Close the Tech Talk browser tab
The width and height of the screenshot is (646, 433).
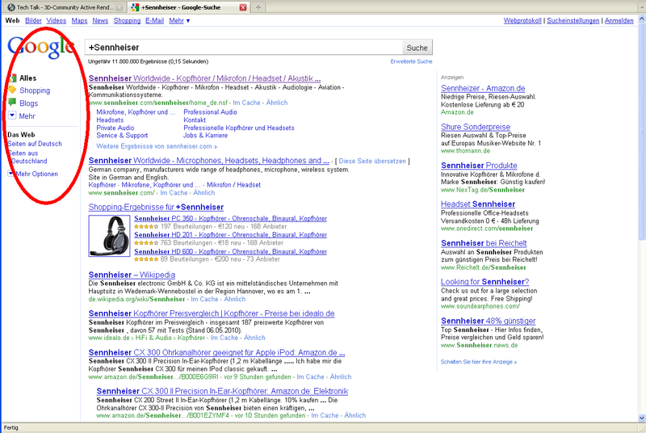pyautogui.click(x=119, y=7)
